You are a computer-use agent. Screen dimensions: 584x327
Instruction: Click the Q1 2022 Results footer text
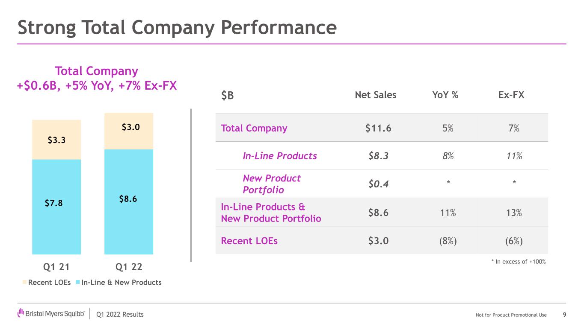click(x=120, y=315)
